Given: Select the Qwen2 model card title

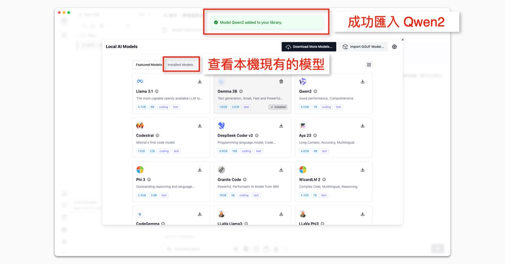Looking at the screenshot, I should [306, 91].
